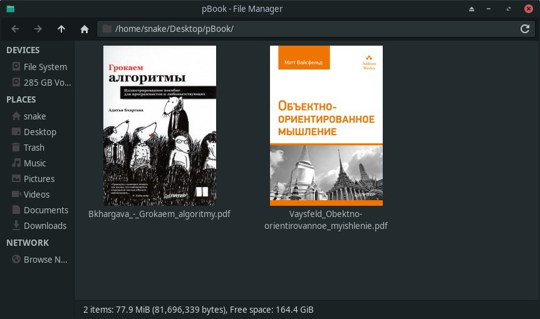This screenshot has height=319, width=540.
Task: Click the Trash can icon in sidebar
Action: tap(16, 147)
